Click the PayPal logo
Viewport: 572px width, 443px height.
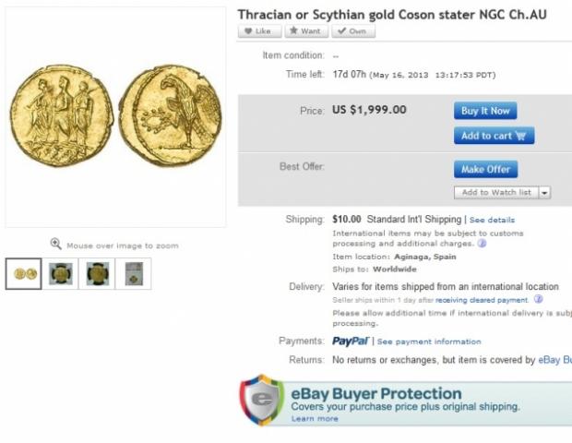351,341
